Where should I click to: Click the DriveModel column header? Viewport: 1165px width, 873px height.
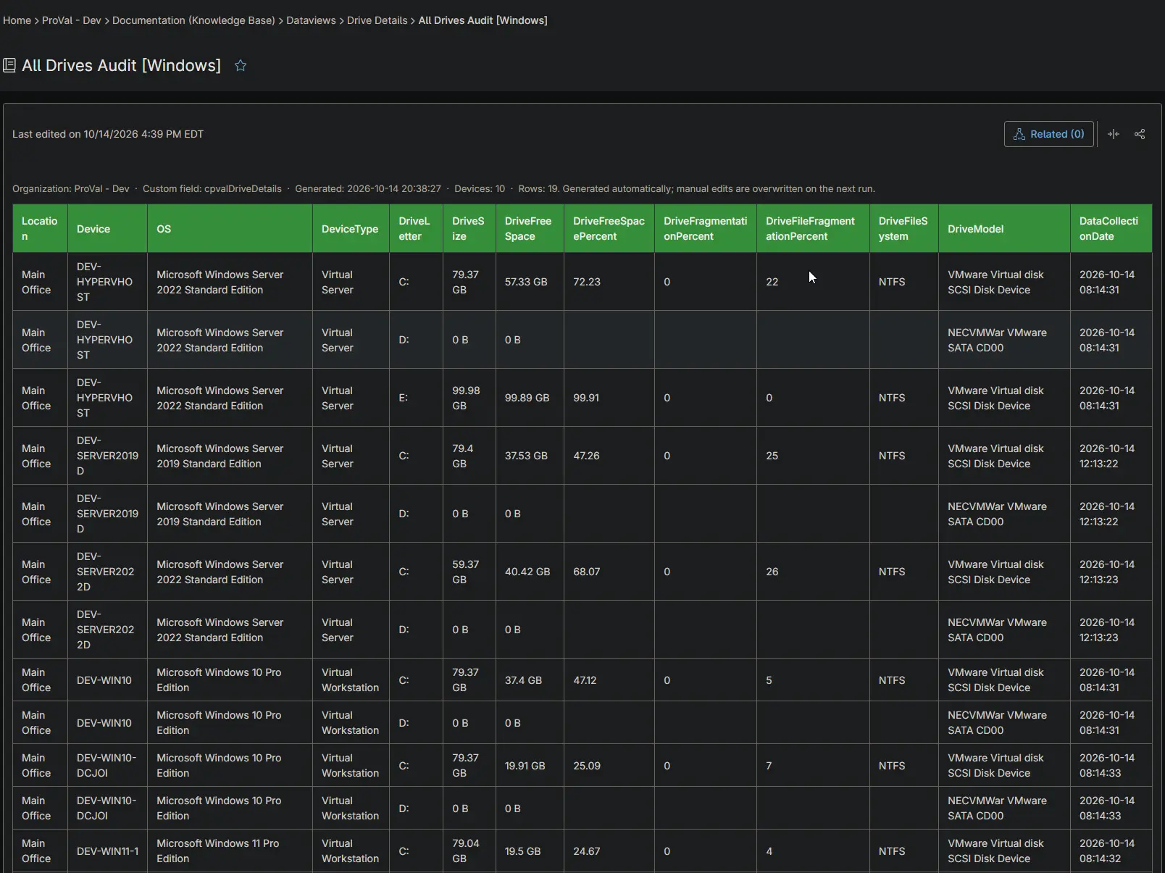pos(1004,228)
